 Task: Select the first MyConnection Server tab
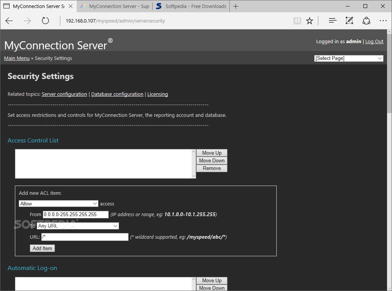(39, 6)
